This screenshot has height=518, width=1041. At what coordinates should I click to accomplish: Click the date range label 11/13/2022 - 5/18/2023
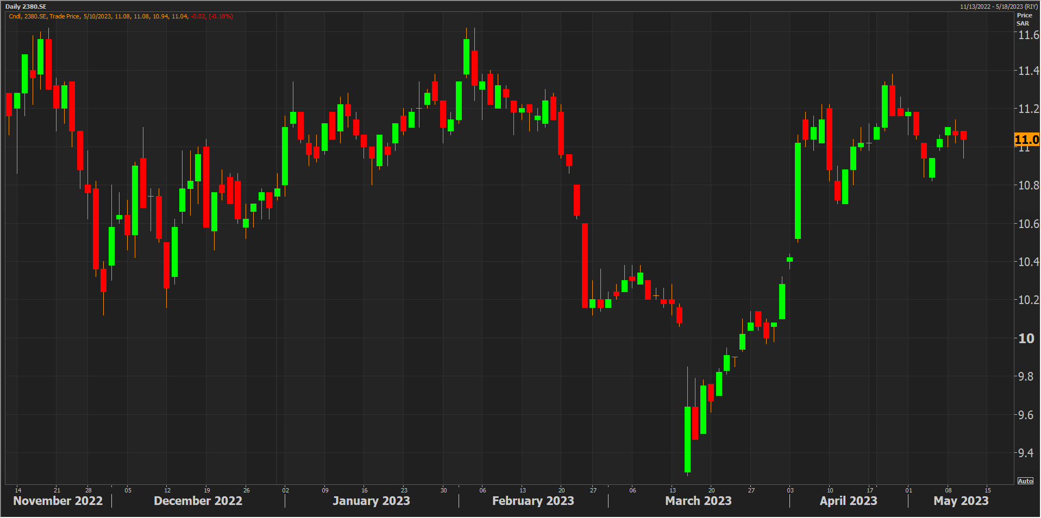[999, 7]
